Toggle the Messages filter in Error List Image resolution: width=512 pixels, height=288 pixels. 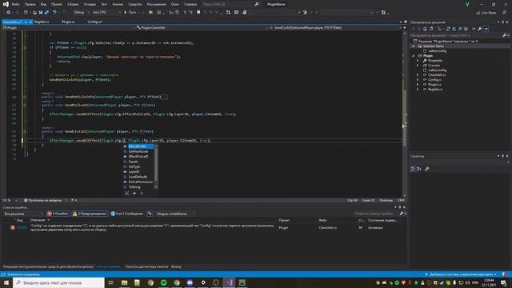tap(127, 214)
